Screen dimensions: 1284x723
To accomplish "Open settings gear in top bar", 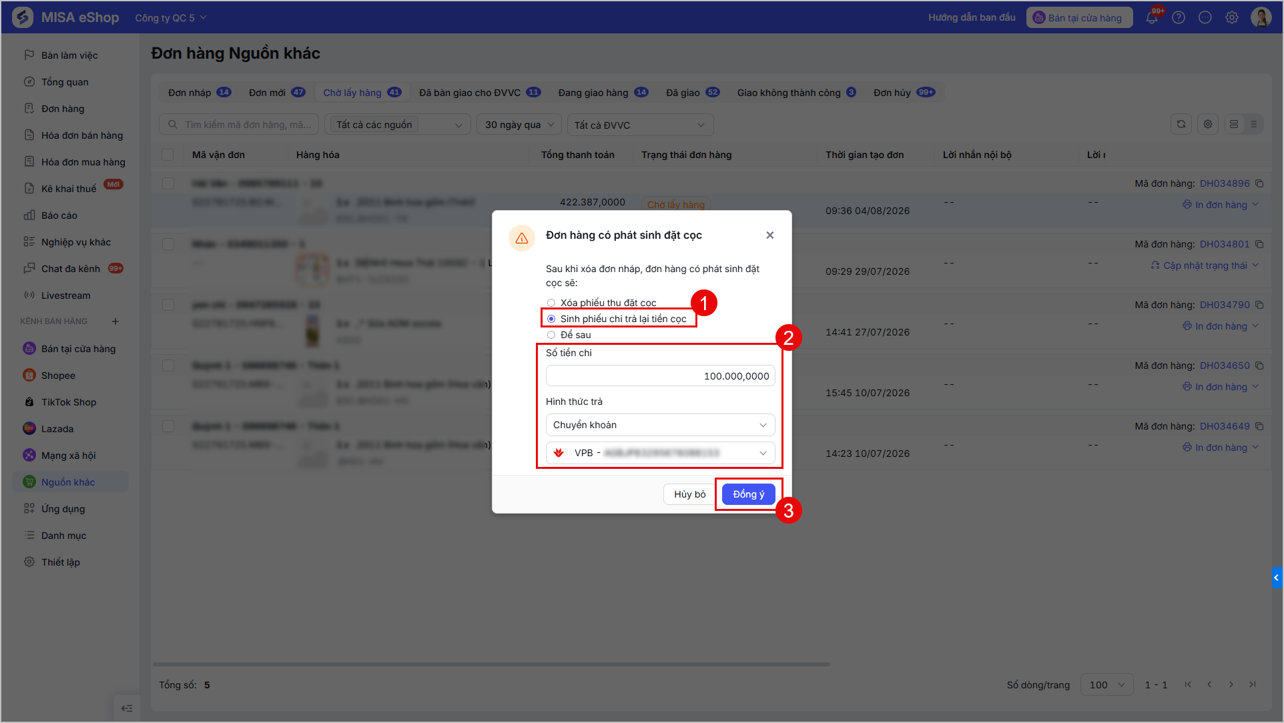I will point(1232,17).
